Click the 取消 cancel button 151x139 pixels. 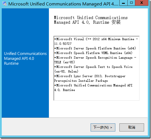click(132, 127)
